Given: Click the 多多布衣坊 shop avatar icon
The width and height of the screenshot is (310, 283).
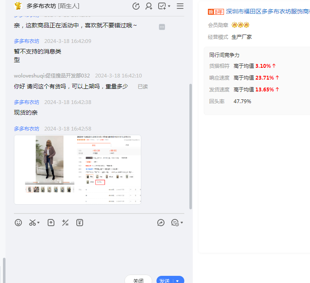Looking at the screenshot, I should (18, 6).
